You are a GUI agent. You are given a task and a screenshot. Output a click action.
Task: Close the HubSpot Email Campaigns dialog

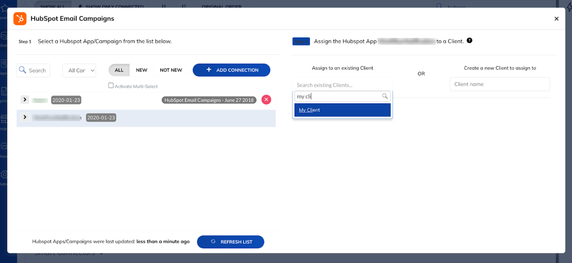556,19
